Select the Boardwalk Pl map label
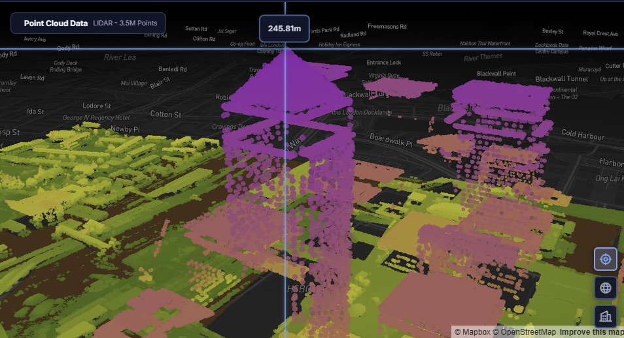 coord(391,139)
